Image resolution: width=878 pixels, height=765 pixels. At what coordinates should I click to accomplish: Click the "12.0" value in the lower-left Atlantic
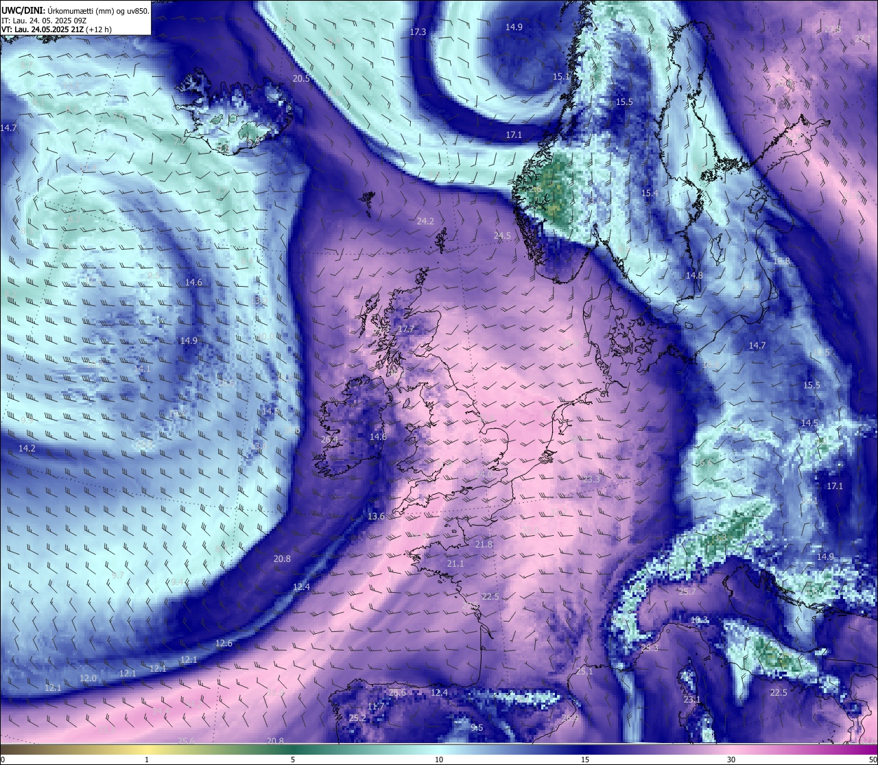(x=88, y=679)
